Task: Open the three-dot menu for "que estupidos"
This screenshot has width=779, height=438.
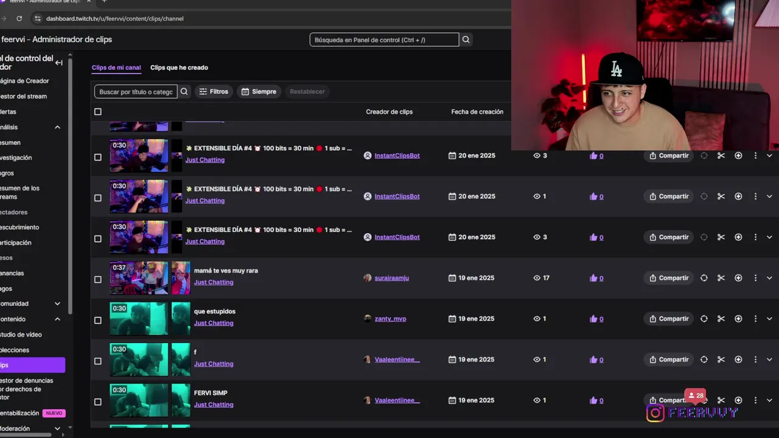Action: point(755,319)
